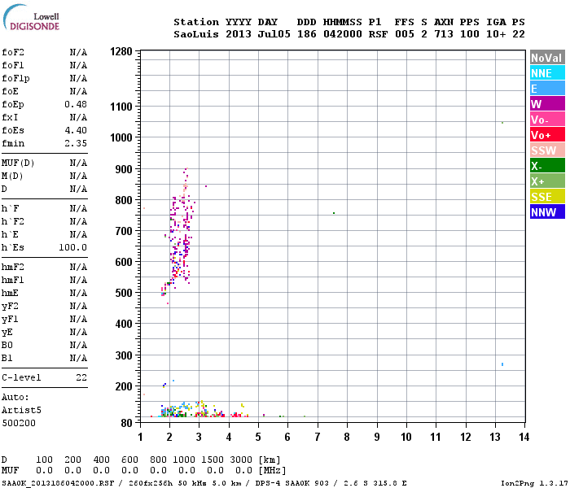This screenshot has width=570, height=488.
Task: Click the M(D) parameter label
Action: click(x=12, y=176)
